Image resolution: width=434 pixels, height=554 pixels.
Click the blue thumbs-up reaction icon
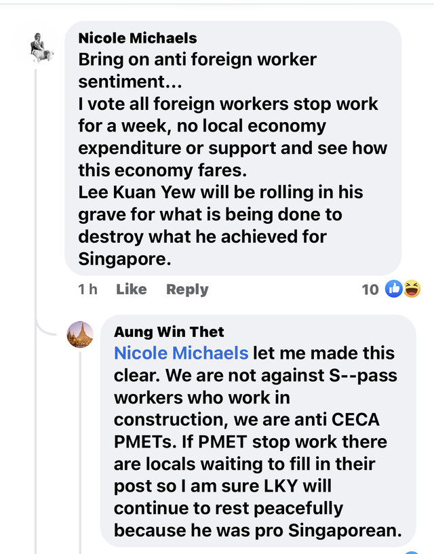(x=394, y=290)
